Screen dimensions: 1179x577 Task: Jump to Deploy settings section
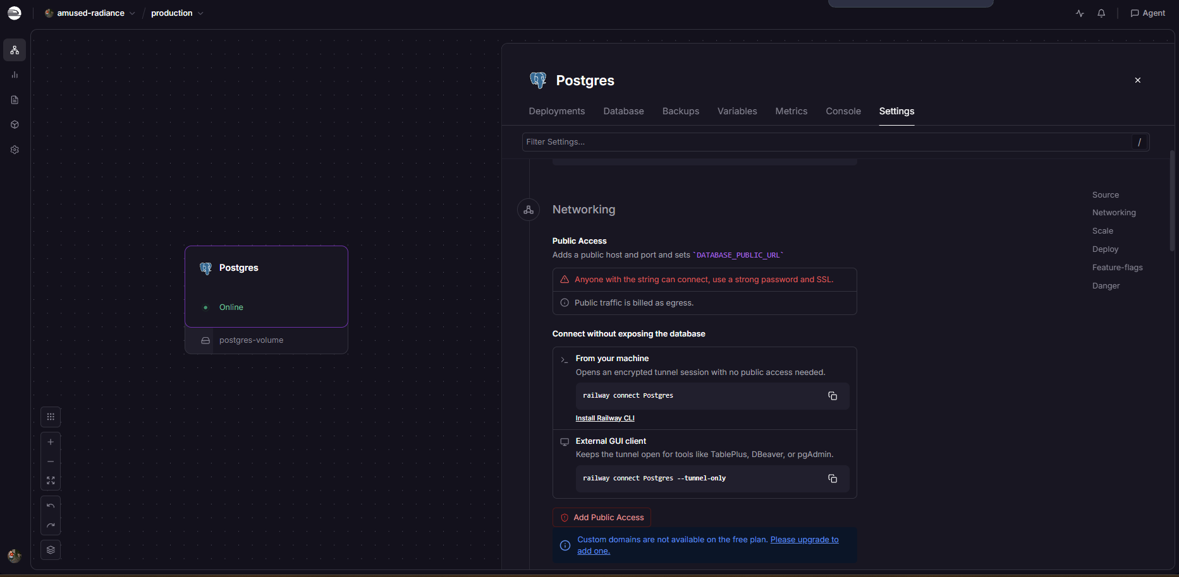click(x=1105, y=249)
